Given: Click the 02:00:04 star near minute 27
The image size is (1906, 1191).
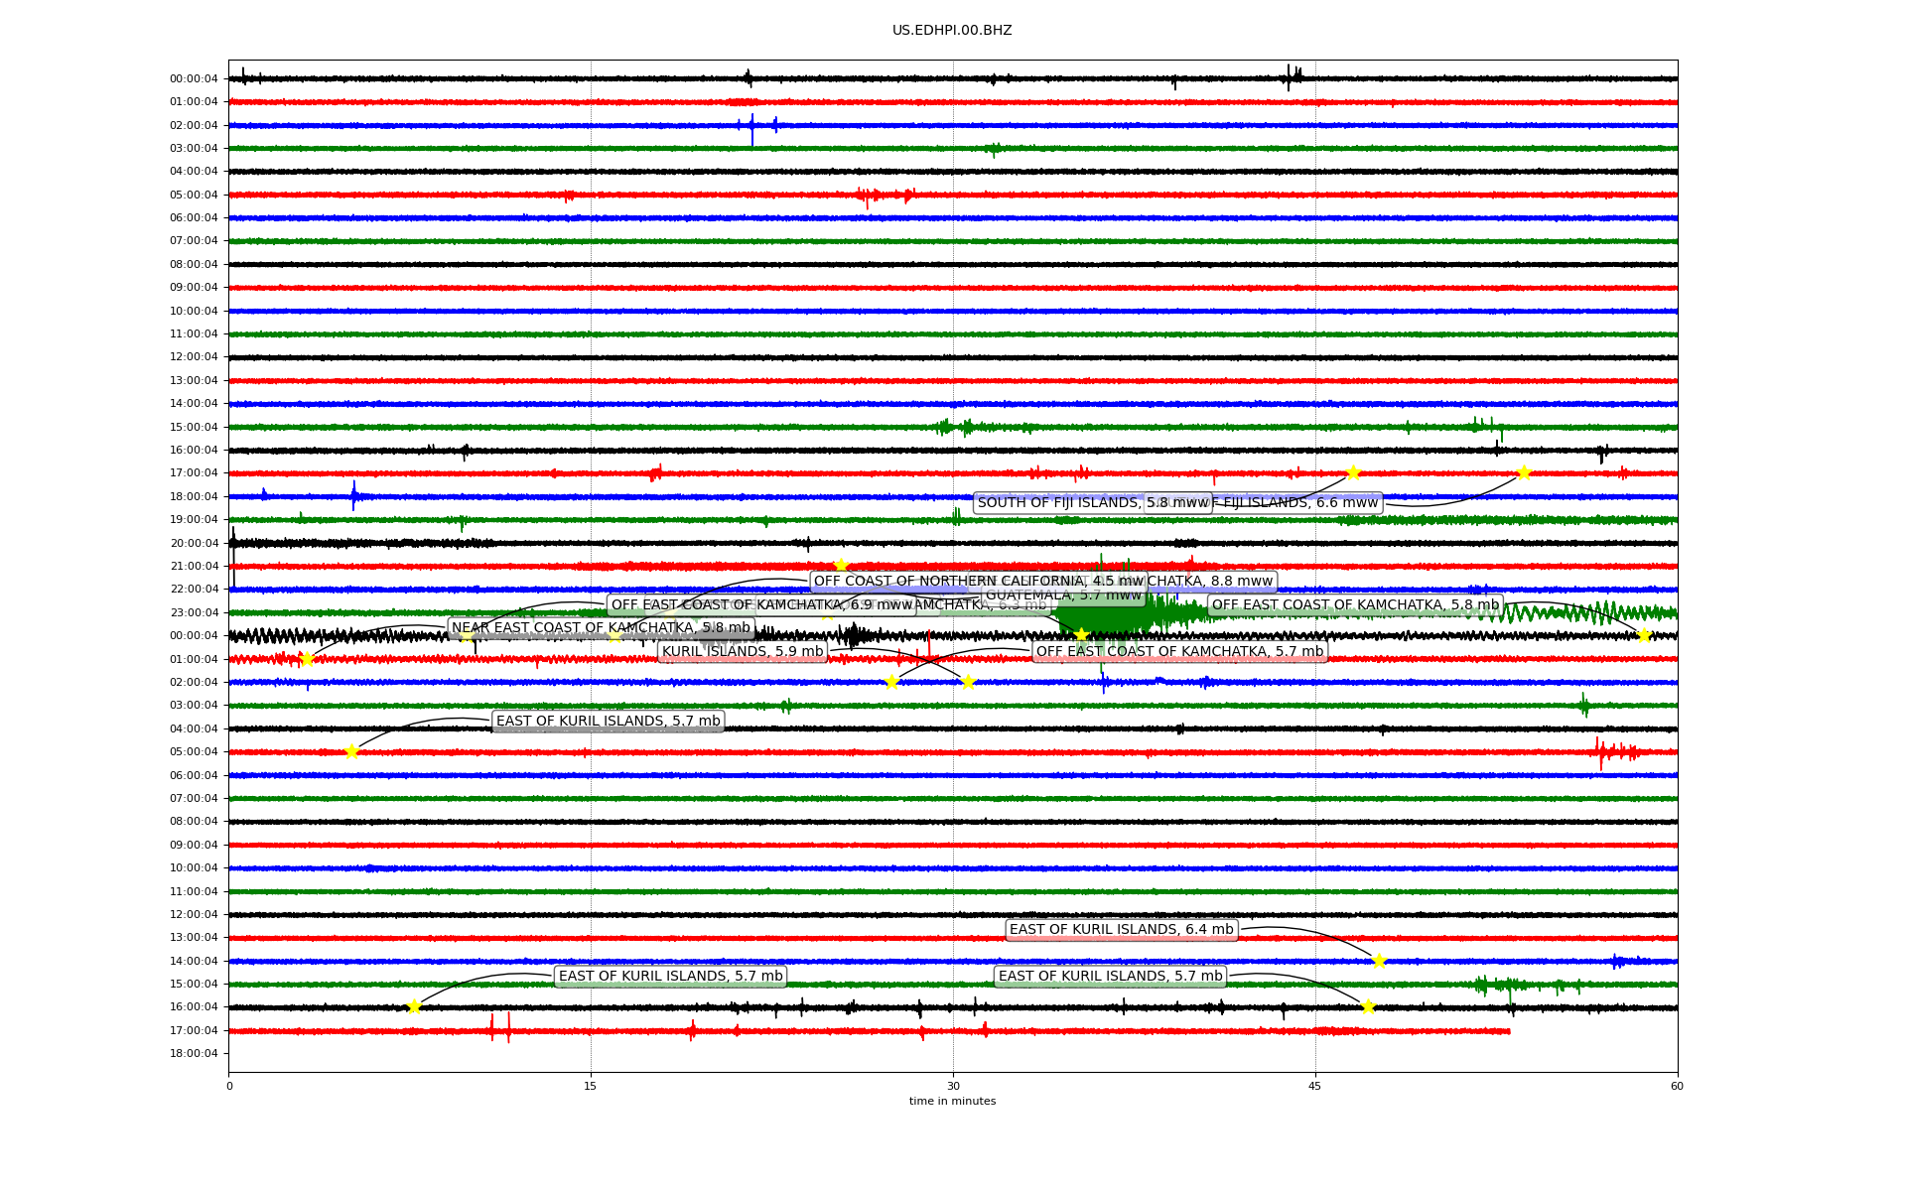Looking at the screenshot, I should 891,682.
